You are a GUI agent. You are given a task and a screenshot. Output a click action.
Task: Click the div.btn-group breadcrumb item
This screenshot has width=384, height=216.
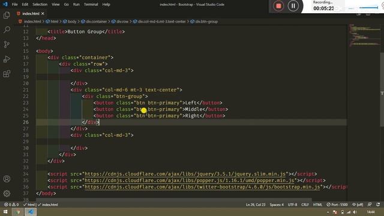click(x=206, y=22)
